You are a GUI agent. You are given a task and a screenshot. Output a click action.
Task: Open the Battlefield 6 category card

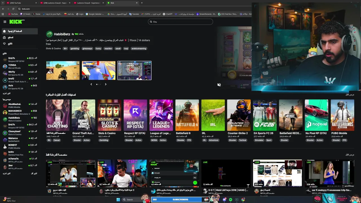[187, 115]
